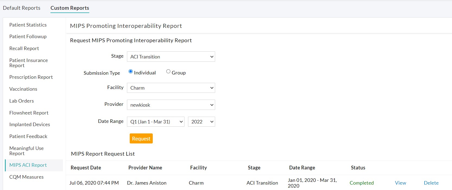Open the Vaccinations report
The width and height of the screenshot is (452, 190).
23,89
